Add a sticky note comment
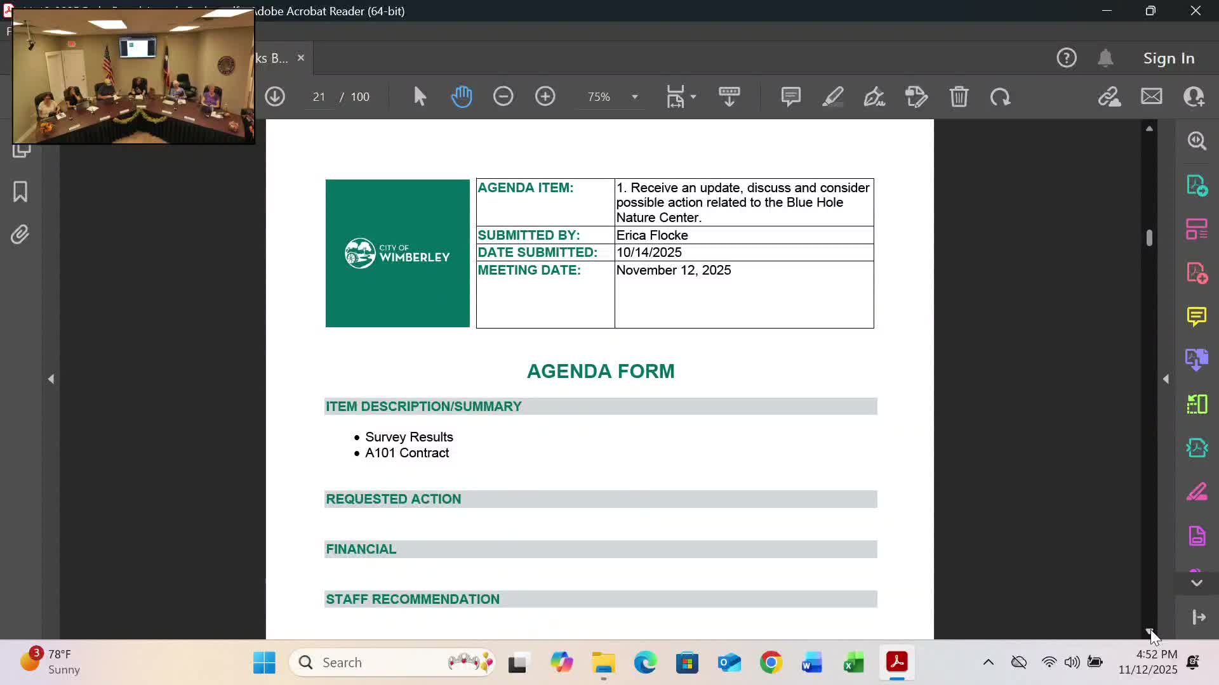1219x685 pixels. pyautogui.click(x=790, y=96)
